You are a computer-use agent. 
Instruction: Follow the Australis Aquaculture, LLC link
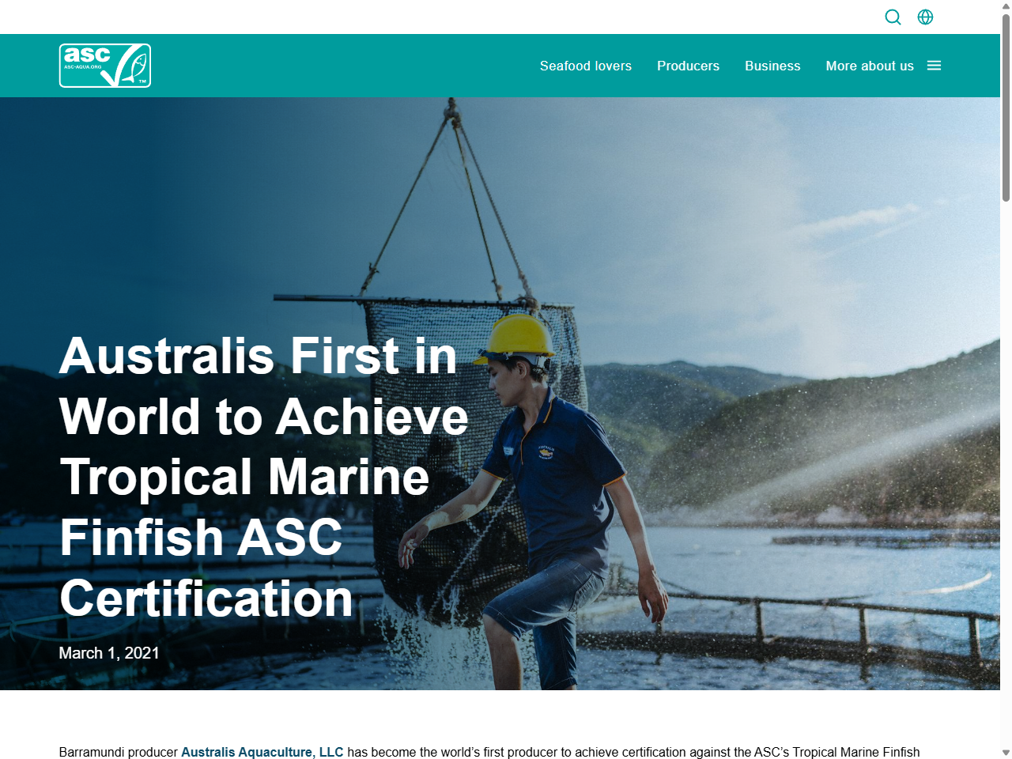[262, 752]
